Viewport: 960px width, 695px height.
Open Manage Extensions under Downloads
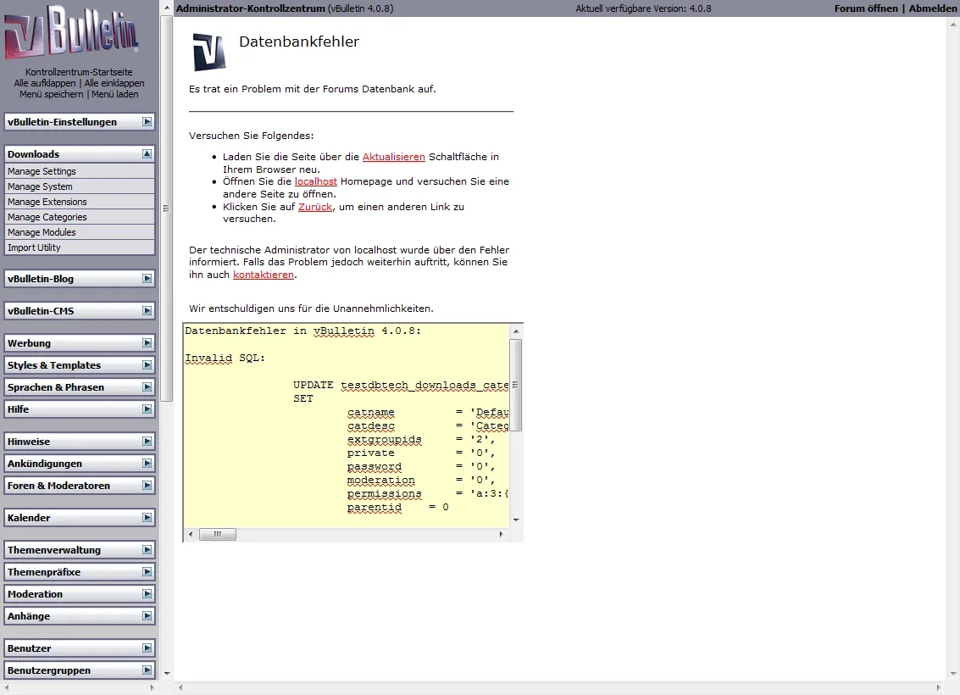[80, 202]
